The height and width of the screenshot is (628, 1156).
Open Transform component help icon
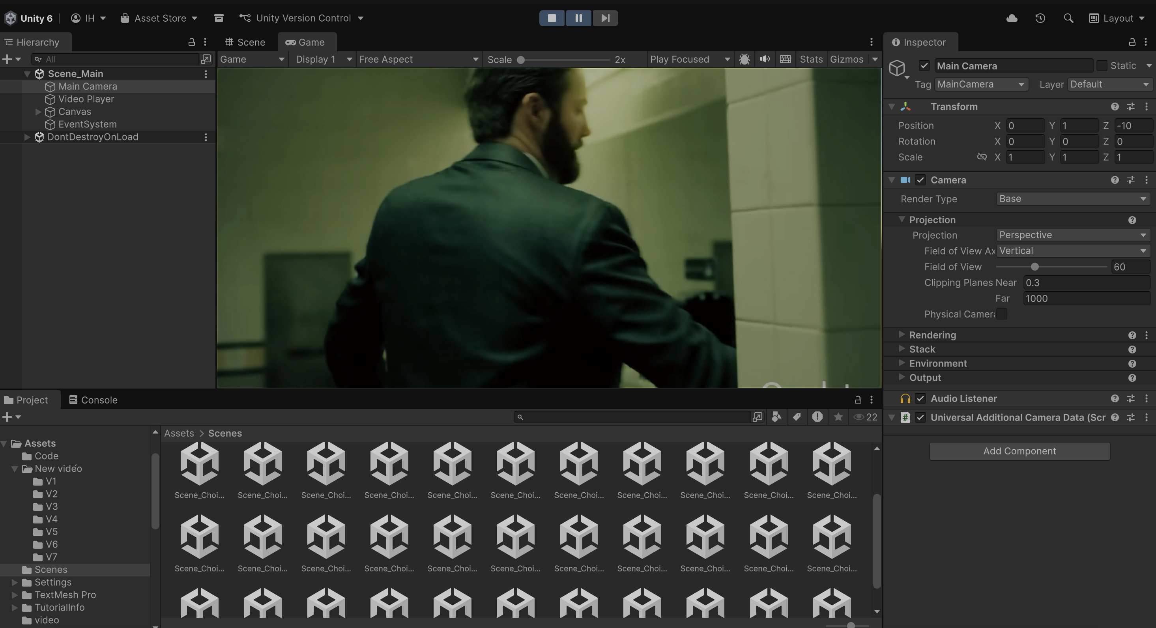click(x=1115, y=107)
